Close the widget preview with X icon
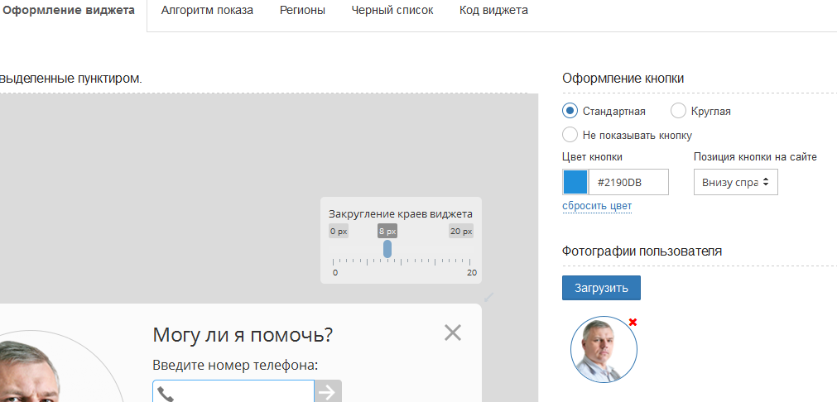Screen dimensions: 837x402 (x=453, y=333)
